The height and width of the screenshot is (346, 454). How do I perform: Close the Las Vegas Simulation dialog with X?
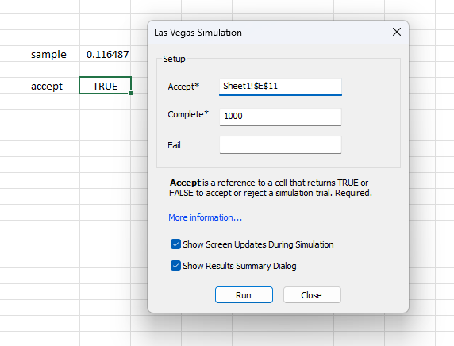tap(397, 32)
